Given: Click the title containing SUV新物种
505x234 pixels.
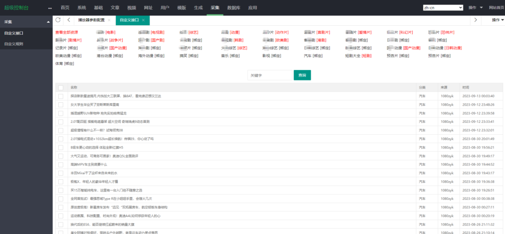Looking at the screenshot, I should coord(99,113).
